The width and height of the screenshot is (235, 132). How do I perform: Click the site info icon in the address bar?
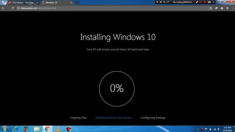pos(18,8)
